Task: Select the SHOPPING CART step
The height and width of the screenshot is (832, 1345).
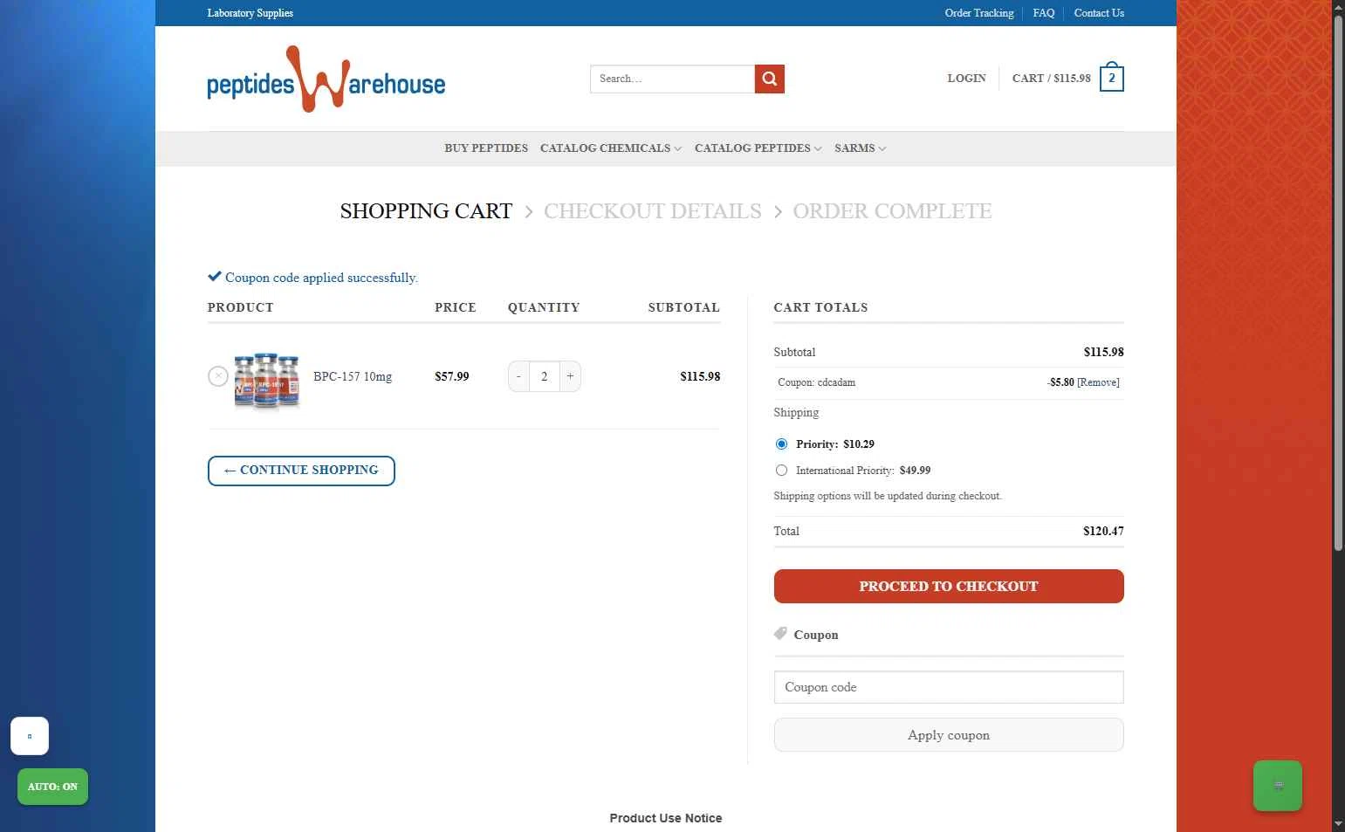Action: click(x=426, y=211)
